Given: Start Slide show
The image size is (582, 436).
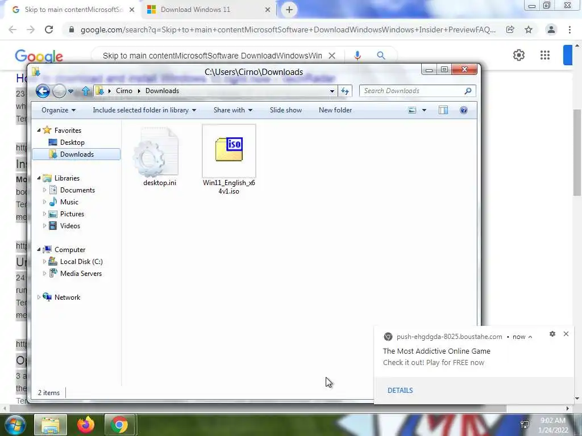Looking at the screenshot, I should [x=286, y=110].
